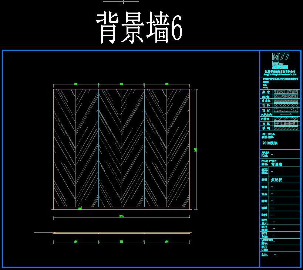Click the glass hatch legend swatch
The image size is (303, 270).
(286, 128)
